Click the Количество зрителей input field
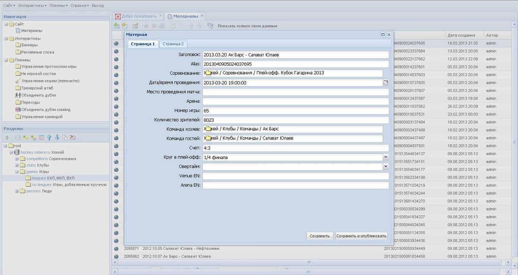 tap(295, 120)
